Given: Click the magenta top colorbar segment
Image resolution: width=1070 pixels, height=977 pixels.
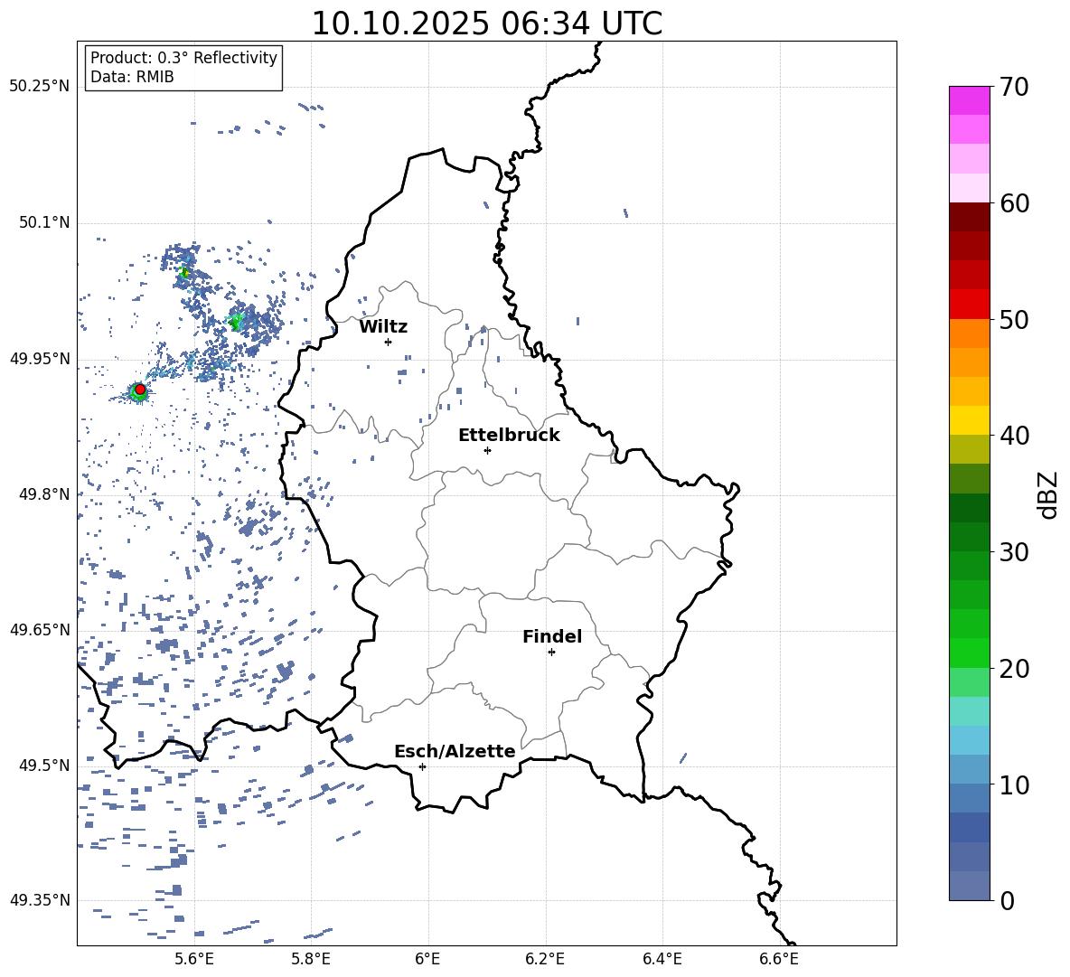Looking at the screenshot, I should 969,101.
